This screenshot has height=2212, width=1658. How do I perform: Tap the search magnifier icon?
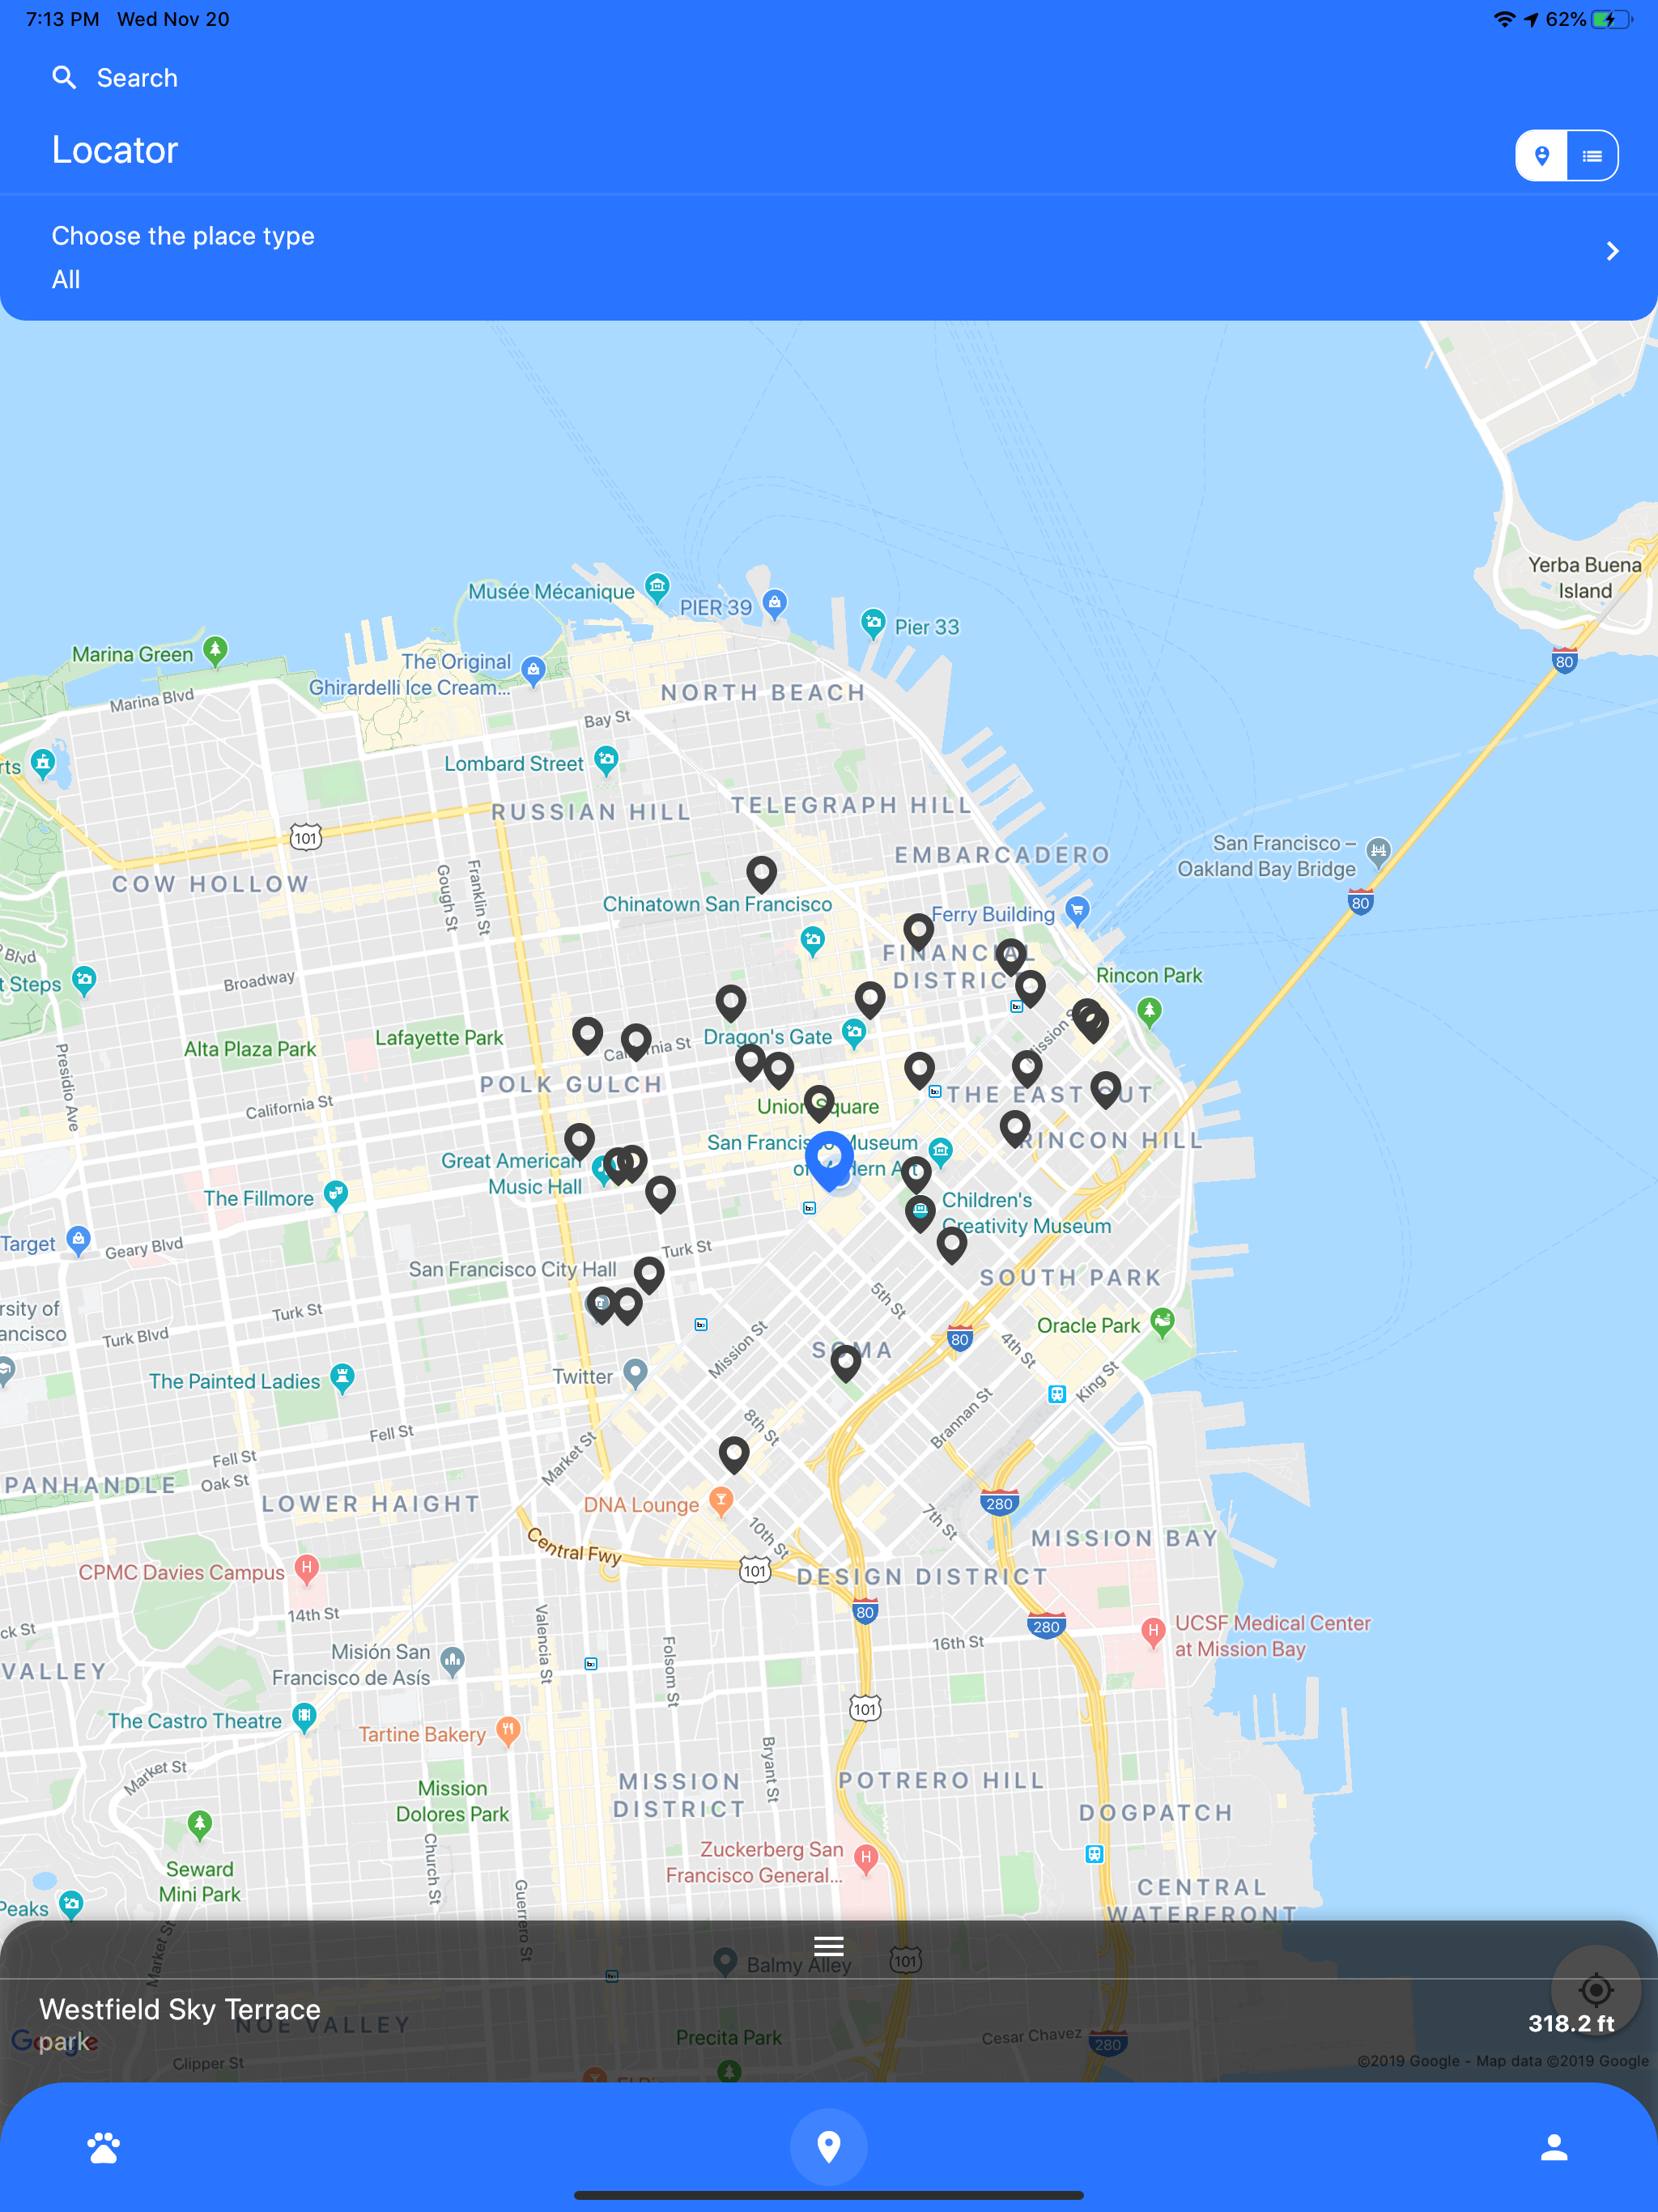(x=64, y=78)
